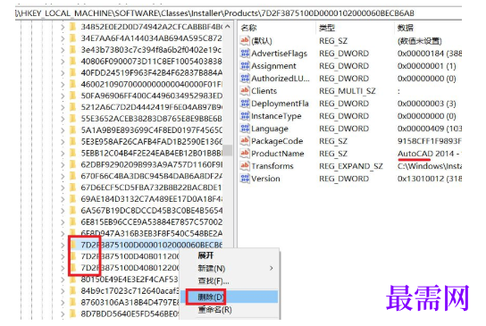Click folder icon of key 5EBB12C04B4F2E24EAB4EB12B01B8B
486x326 pixels.
tap(73, 153)
